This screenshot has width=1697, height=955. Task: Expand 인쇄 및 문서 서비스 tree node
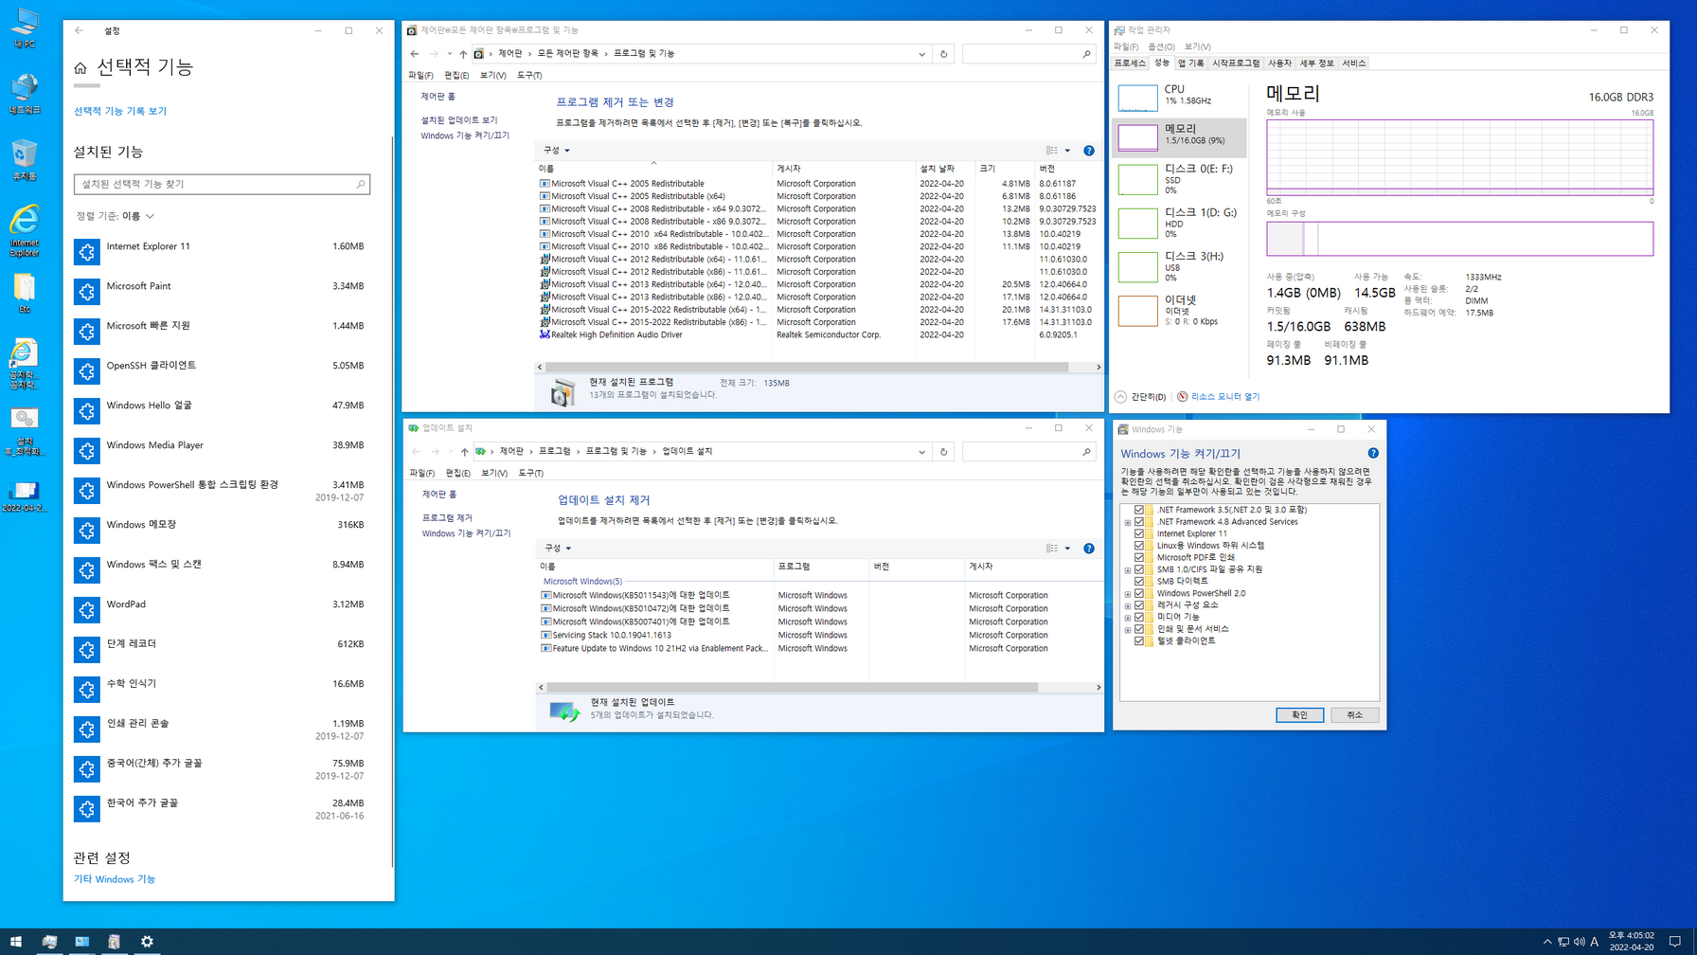(1128, 629)
